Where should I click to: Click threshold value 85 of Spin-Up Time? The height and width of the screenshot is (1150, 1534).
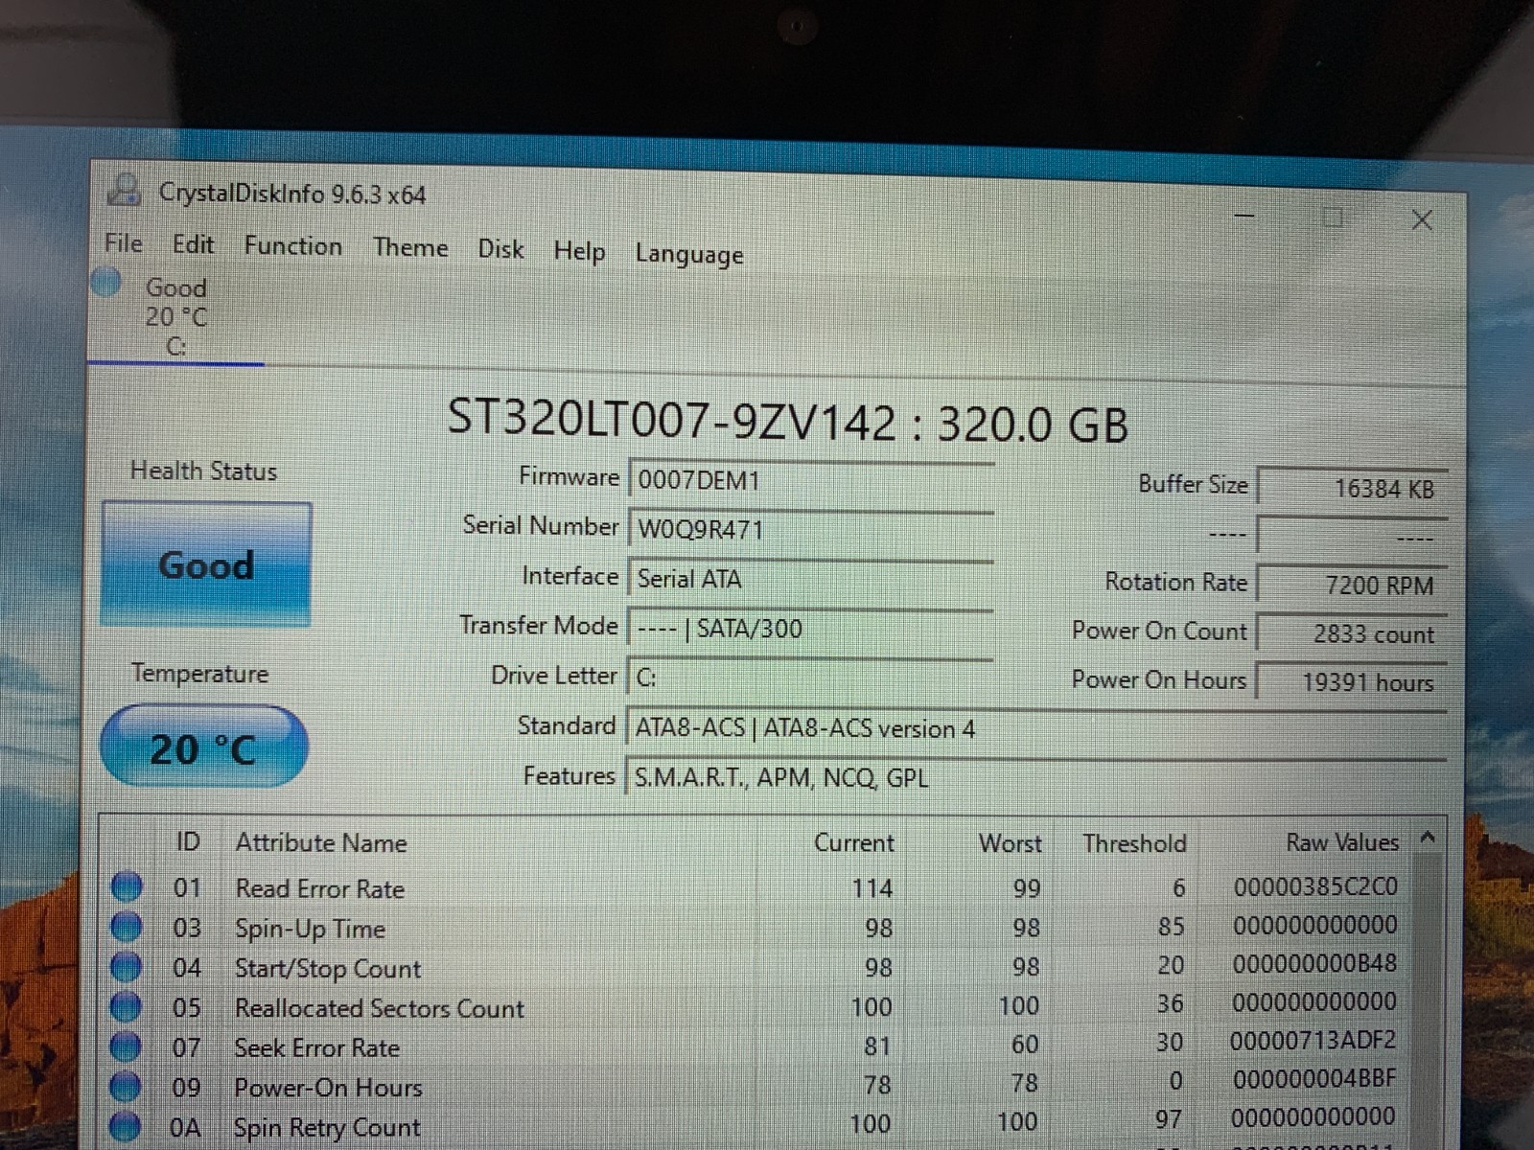[x=1171, y=927]
